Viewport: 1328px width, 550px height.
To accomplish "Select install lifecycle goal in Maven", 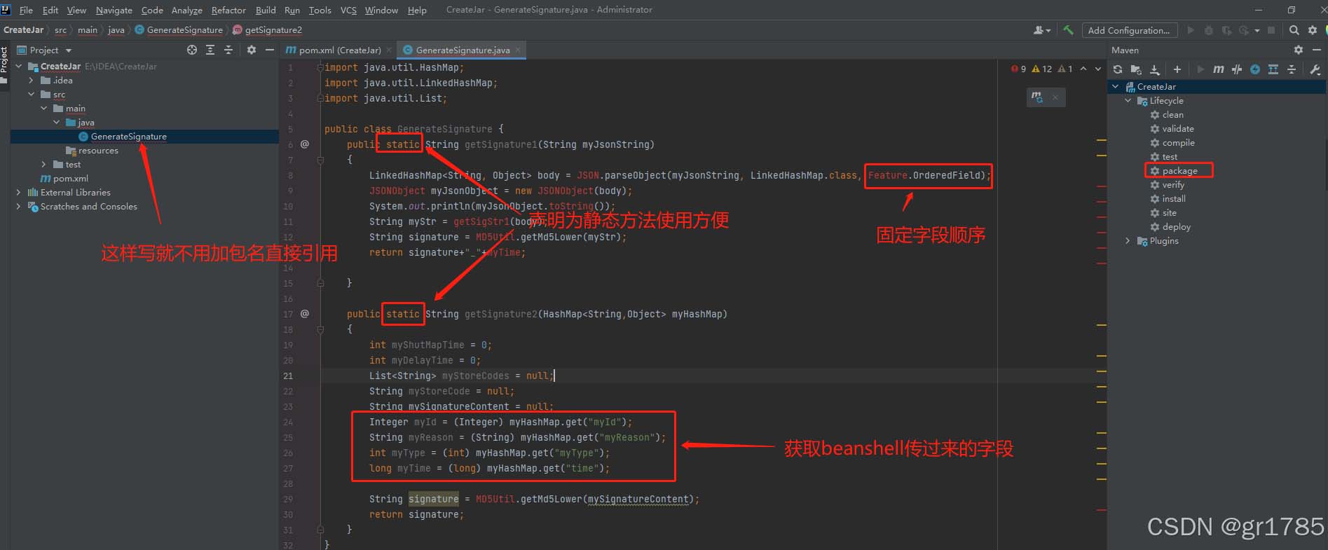I will [x=1174, y=199].
